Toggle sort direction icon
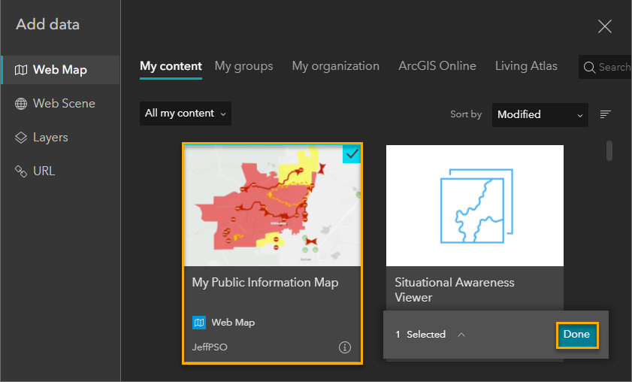Image resolution: width=632 pixels, height=382 pixels. click(x=605, y=114)
